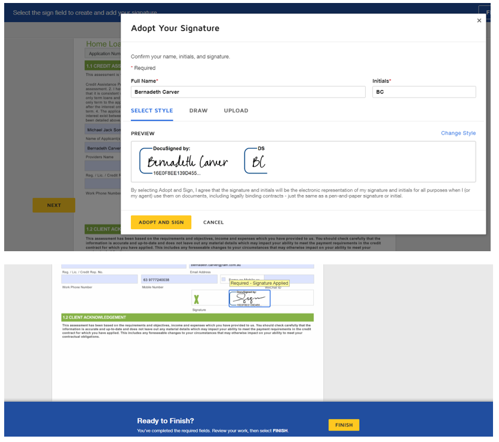Click the Initials input field
This screenshot has height=442, width=499.
[x=424, y=92]
